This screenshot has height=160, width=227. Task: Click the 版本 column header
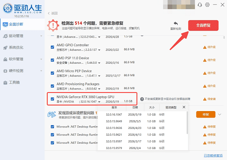click(114, 107)
